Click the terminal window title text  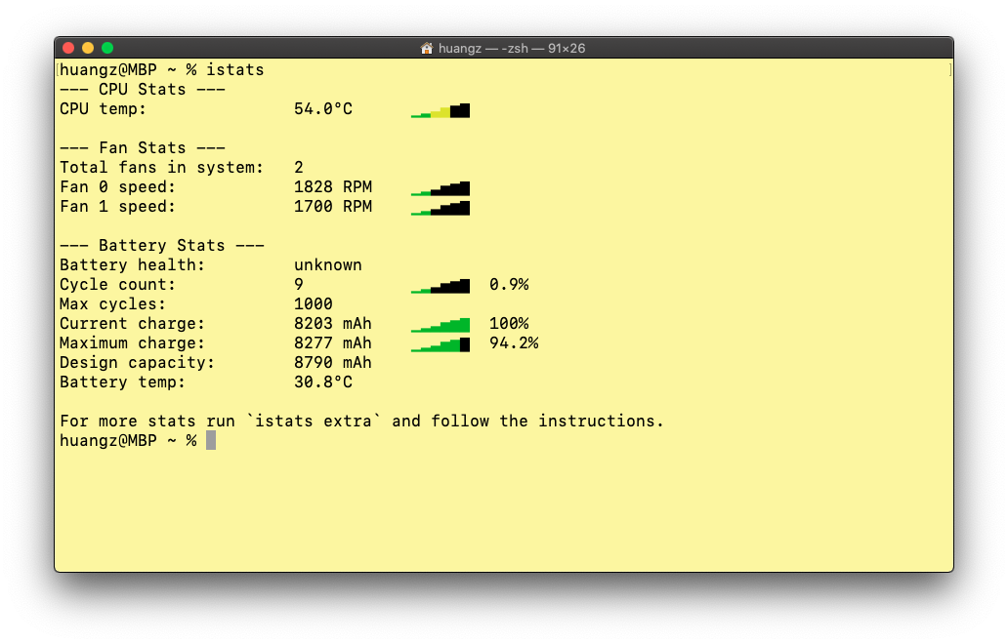511,48
